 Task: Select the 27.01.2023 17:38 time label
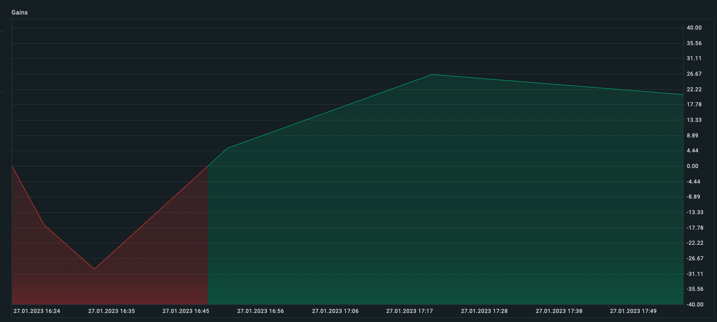tap(559, 311)
